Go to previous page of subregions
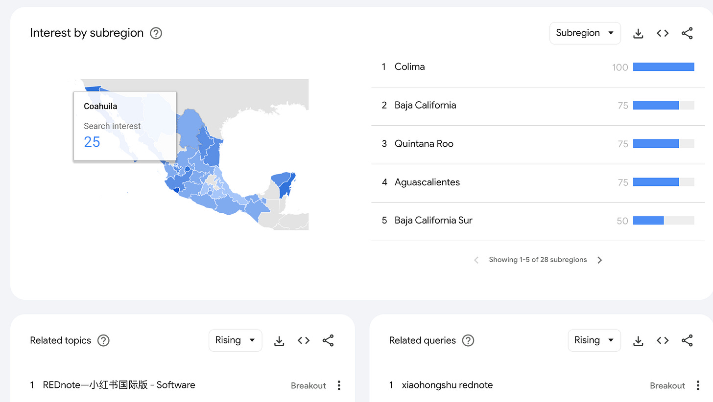The image size is (713, 402). (x=476, y=260)
